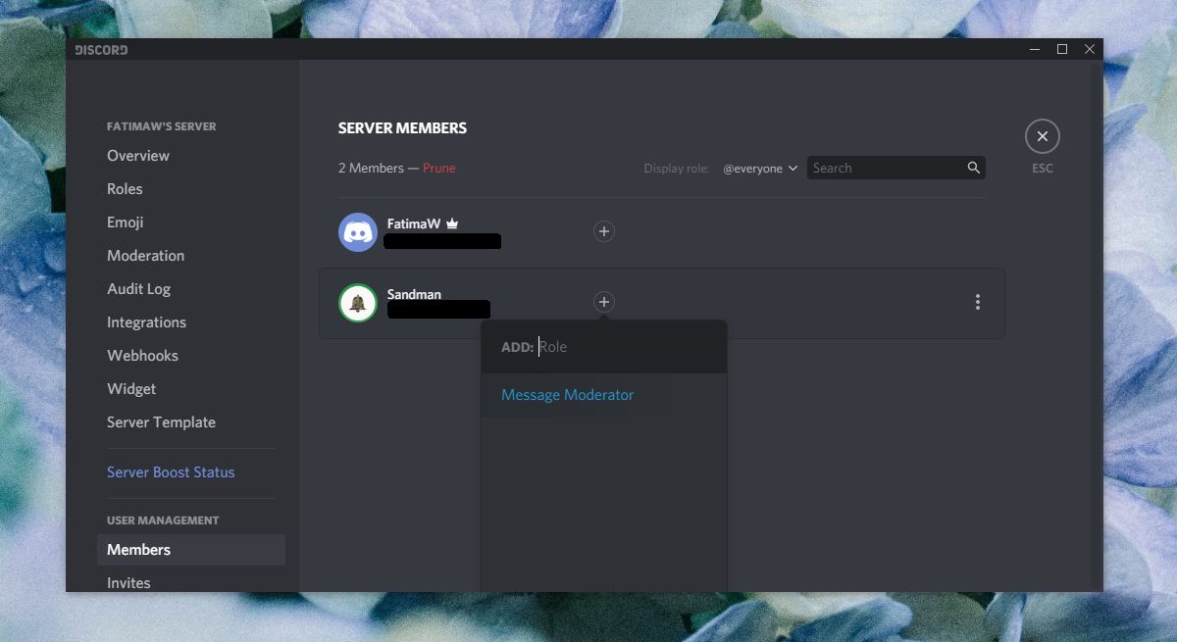
Task: Click the plus icon next to FatimaW
Action: (603, 232)
